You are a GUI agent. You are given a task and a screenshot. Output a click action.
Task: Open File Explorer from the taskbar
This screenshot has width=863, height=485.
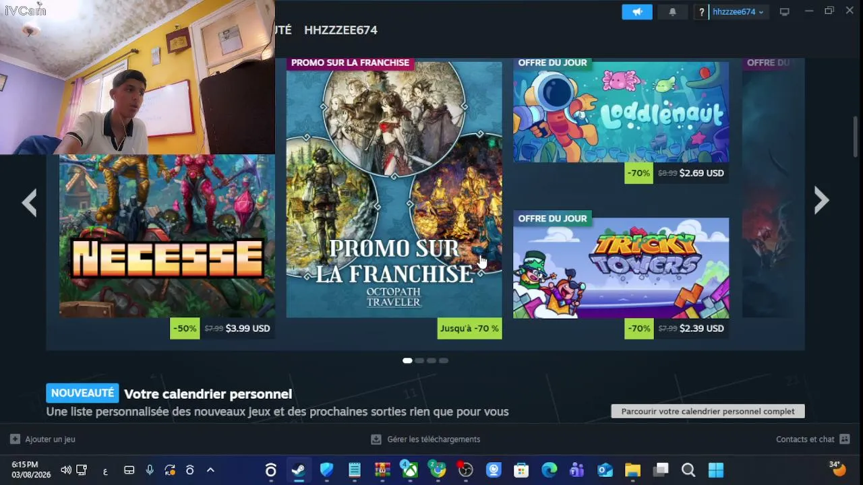(632, 470)
